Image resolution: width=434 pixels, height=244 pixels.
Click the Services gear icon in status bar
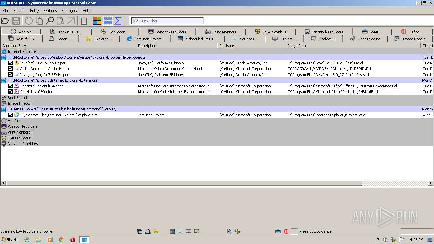180,231
